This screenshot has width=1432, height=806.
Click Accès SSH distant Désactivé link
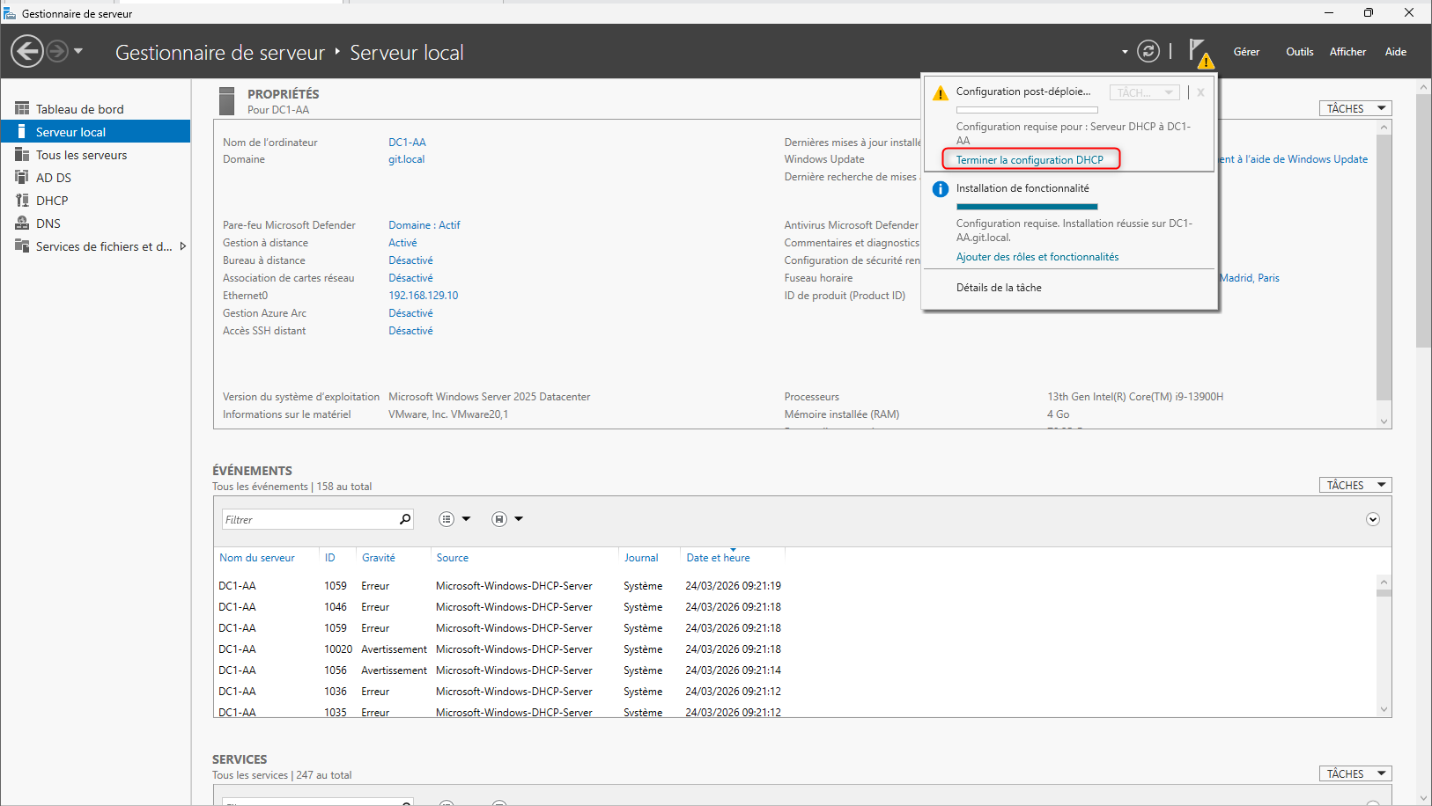tap(410, 331)
